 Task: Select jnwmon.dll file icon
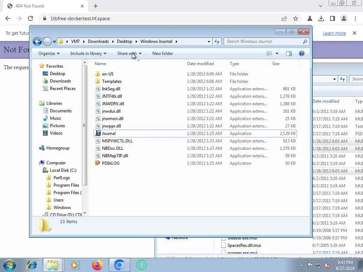98,118
